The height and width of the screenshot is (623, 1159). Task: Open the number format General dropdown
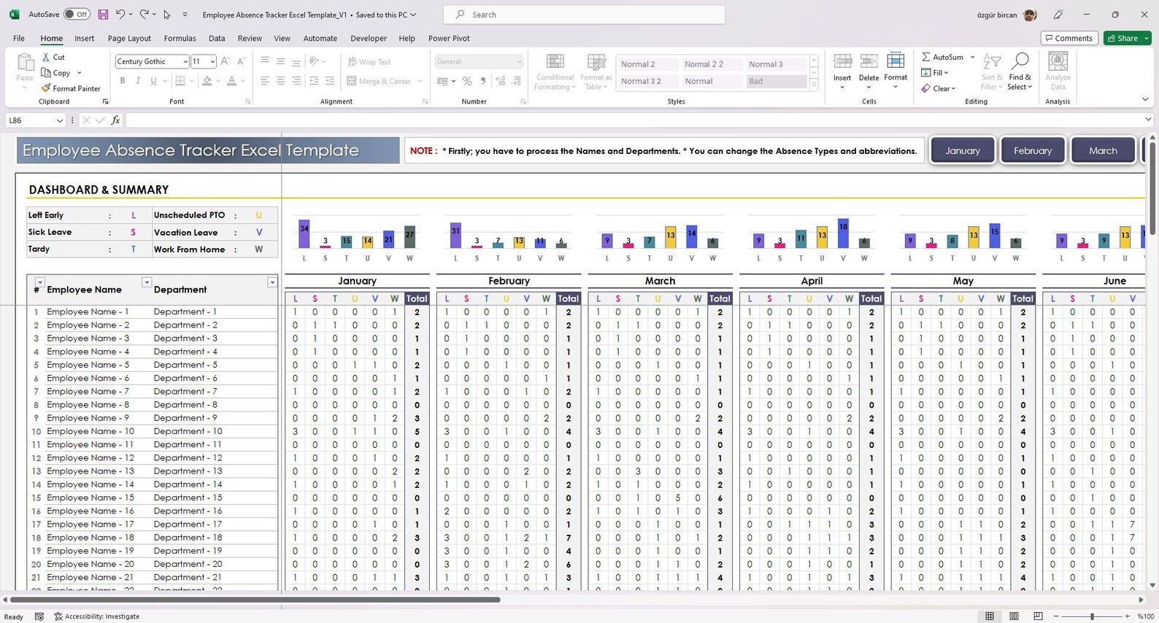tap(519, 62)
